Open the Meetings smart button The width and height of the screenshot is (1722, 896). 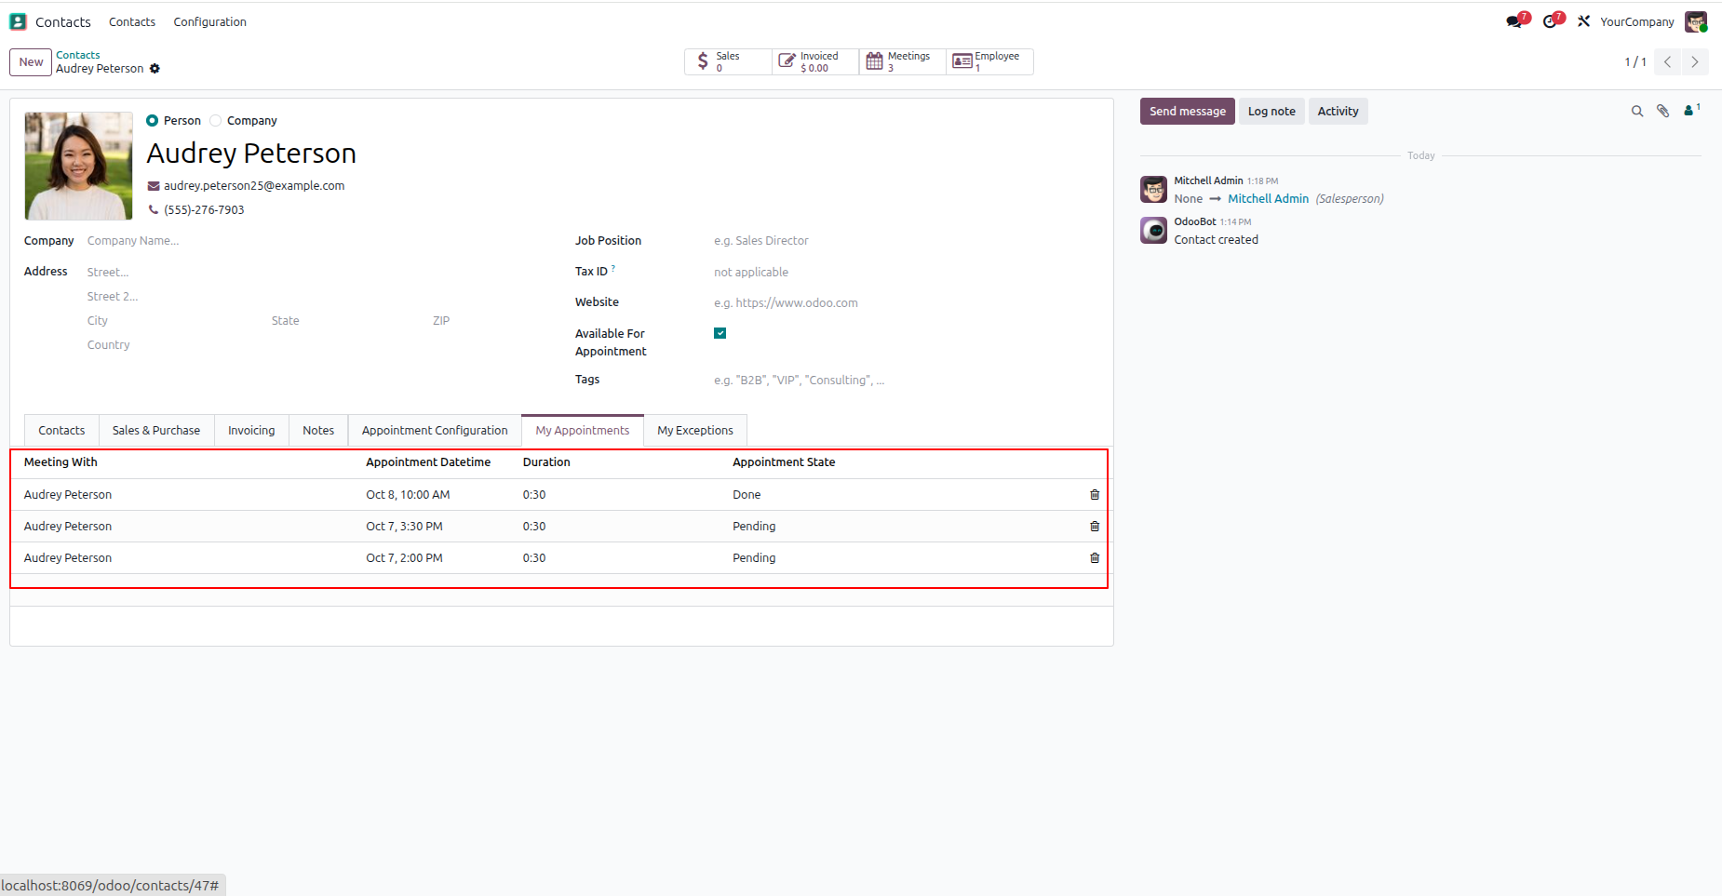903,61
